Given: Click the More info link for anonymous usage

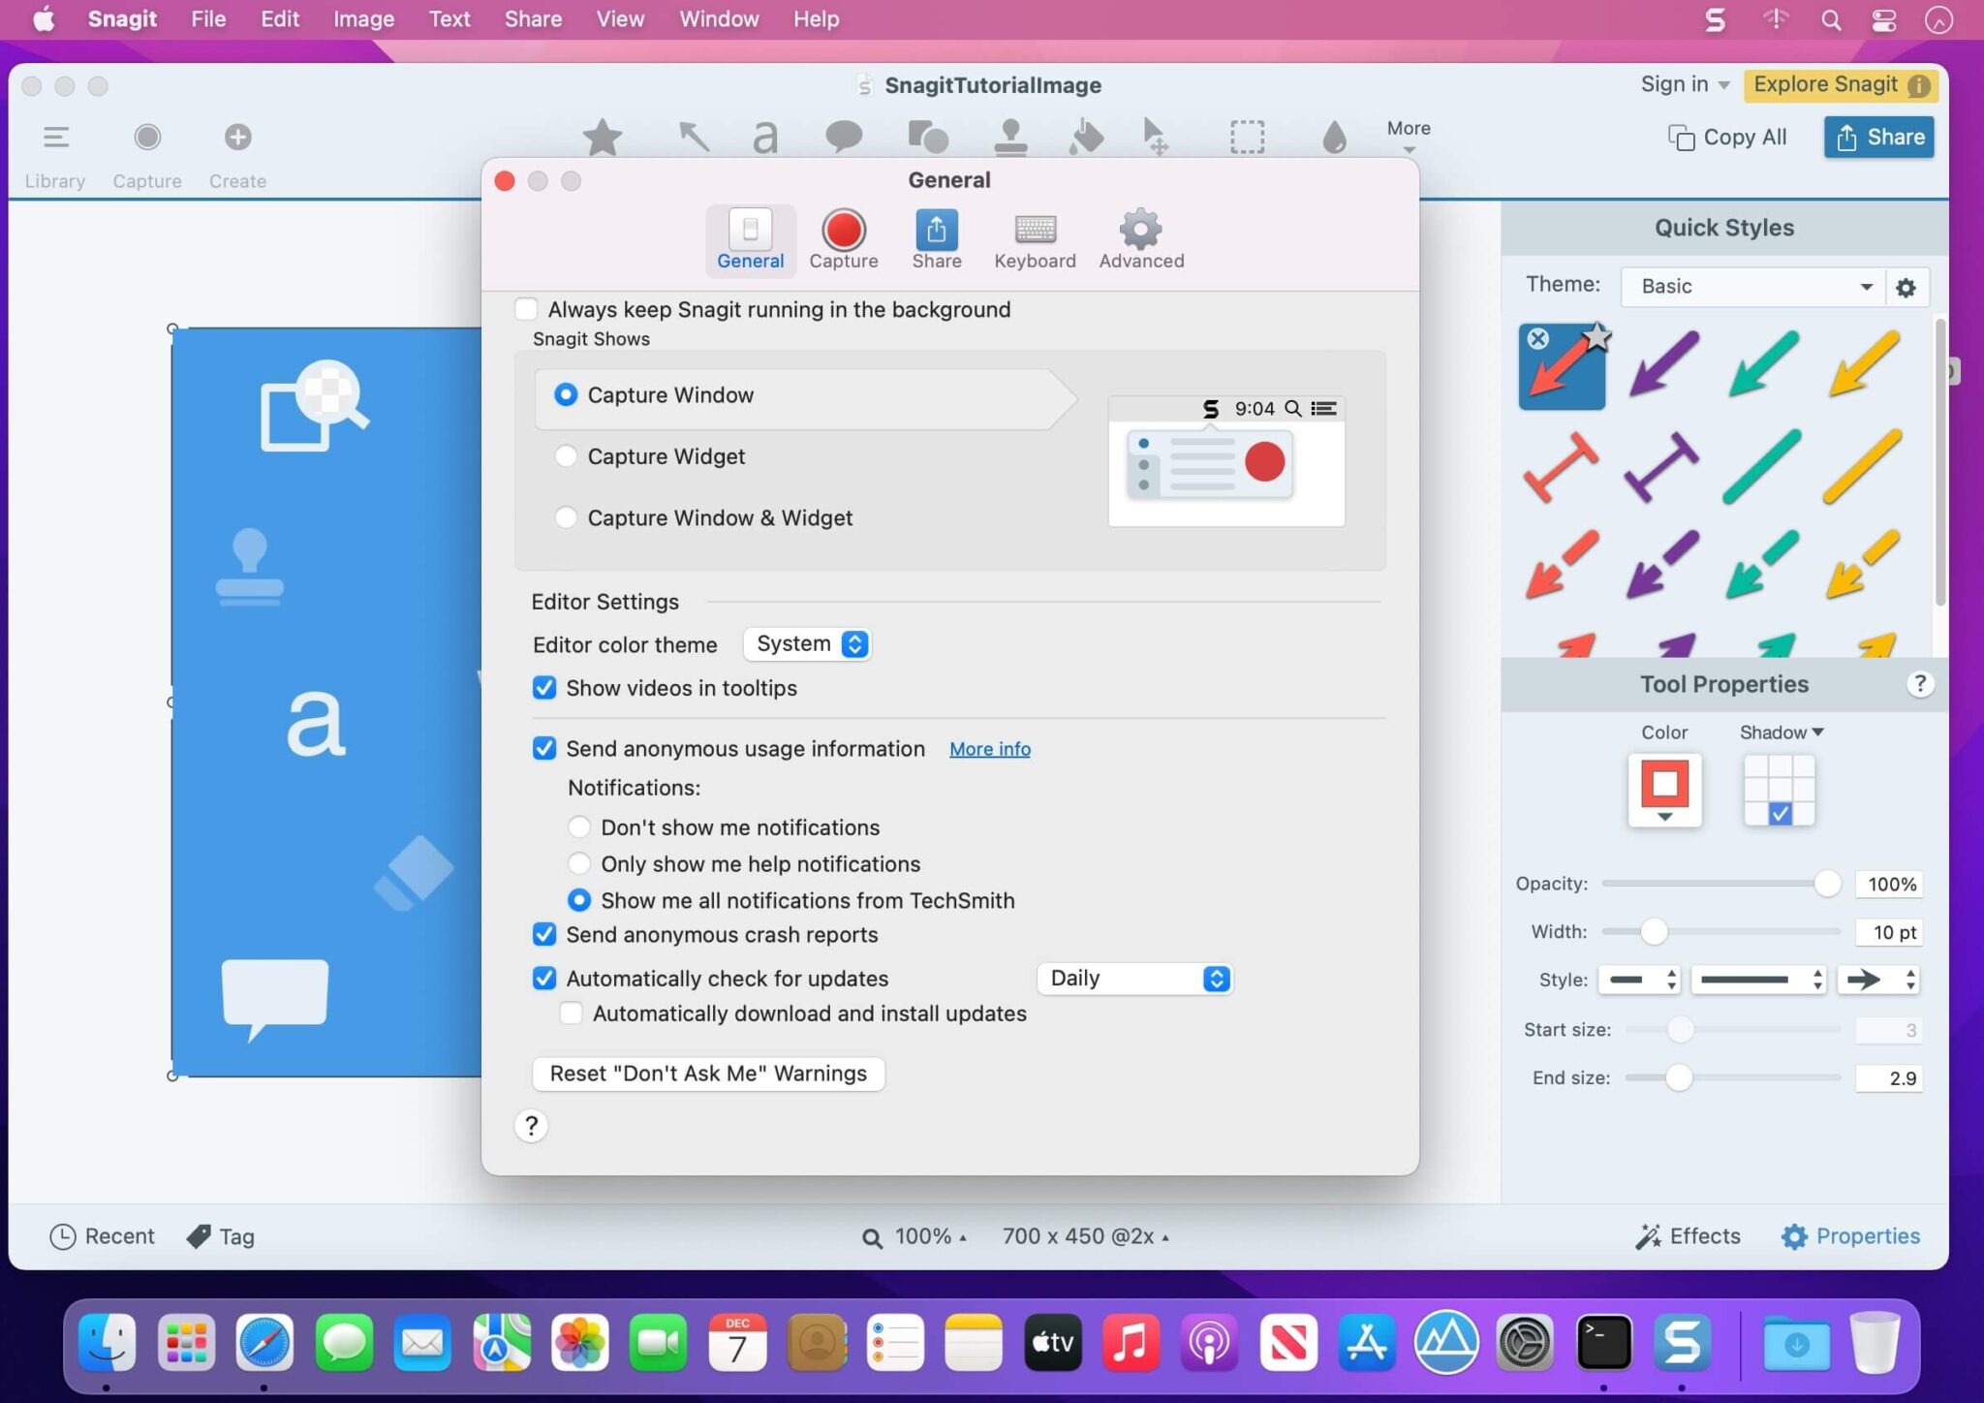Looking at the screenshot, I should pos(988,749).
